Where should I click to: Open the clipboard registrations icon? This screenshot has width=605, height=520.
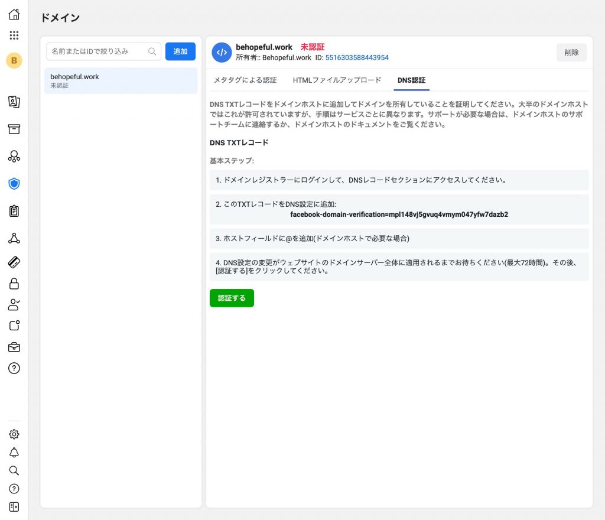(x=14, y=211)
